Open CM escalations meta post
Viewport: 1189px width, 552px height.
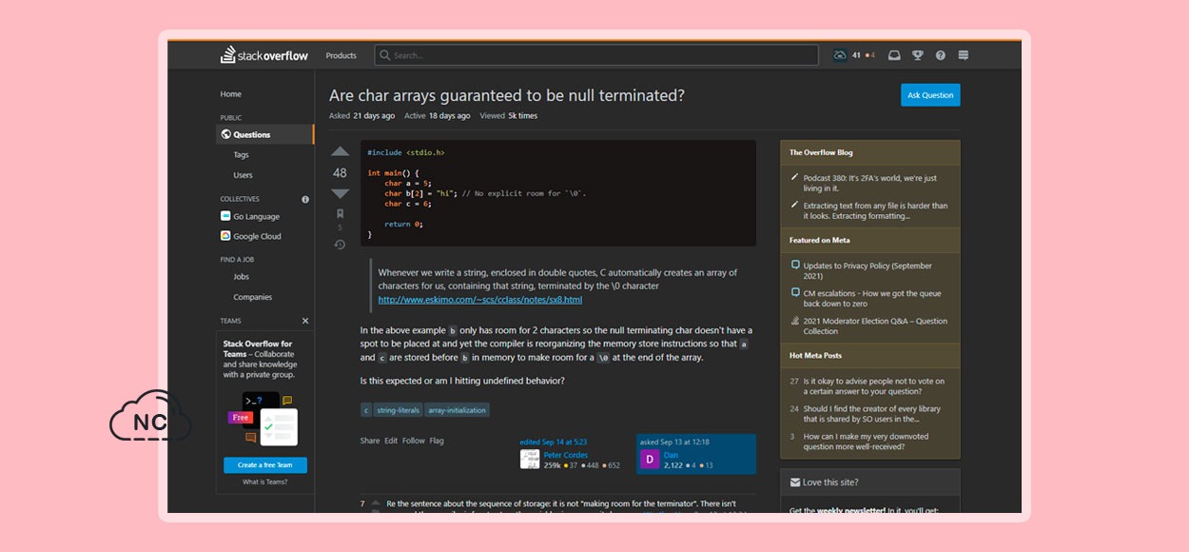(872, 298)
